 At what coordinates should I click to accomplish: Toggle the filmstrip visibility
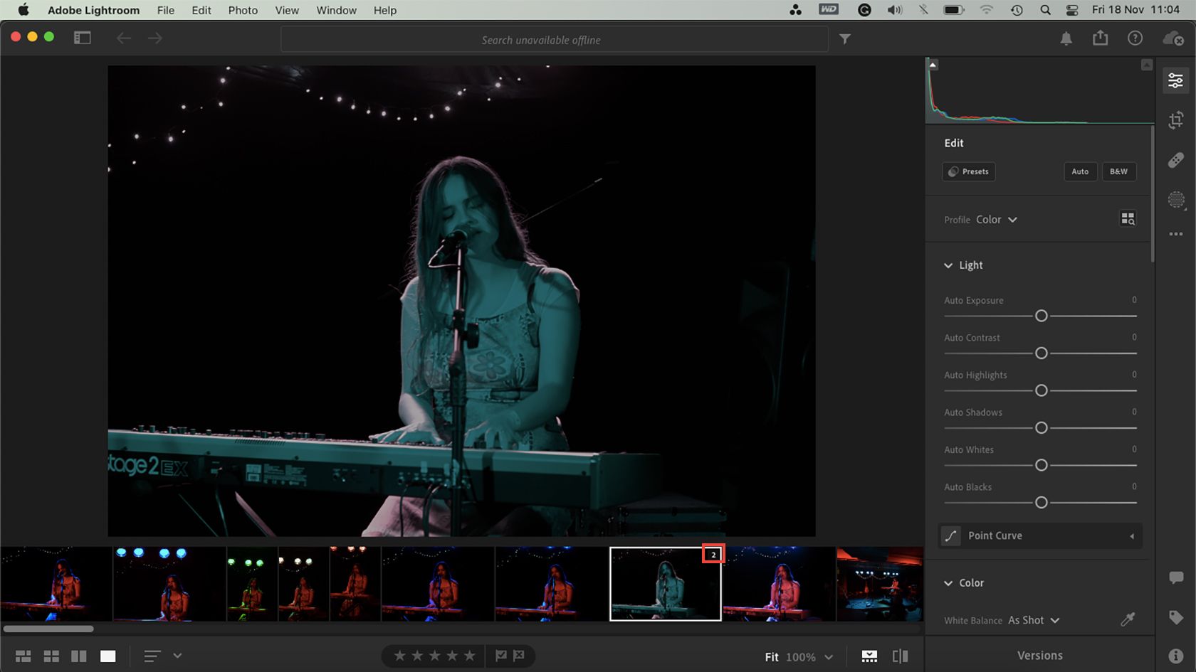tap(869, 656)
